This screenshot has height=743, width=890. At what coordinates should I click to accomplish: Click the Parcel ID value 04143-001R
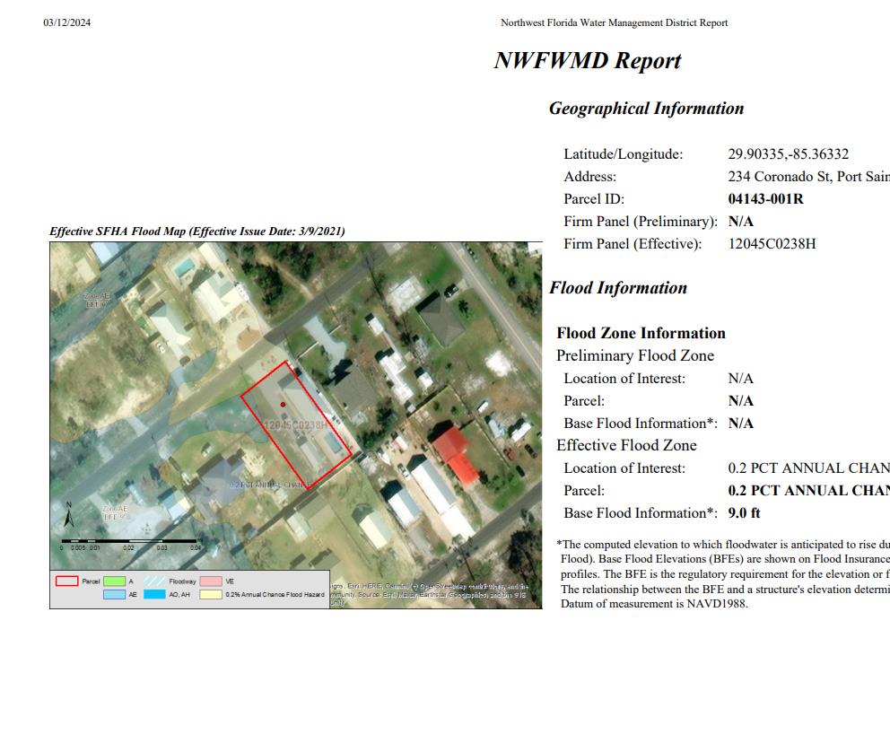tap(765, 199)
